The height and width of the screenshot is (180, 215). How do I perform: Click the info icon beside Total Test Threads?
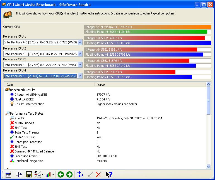pyautogui.click(x=12, y=132)
